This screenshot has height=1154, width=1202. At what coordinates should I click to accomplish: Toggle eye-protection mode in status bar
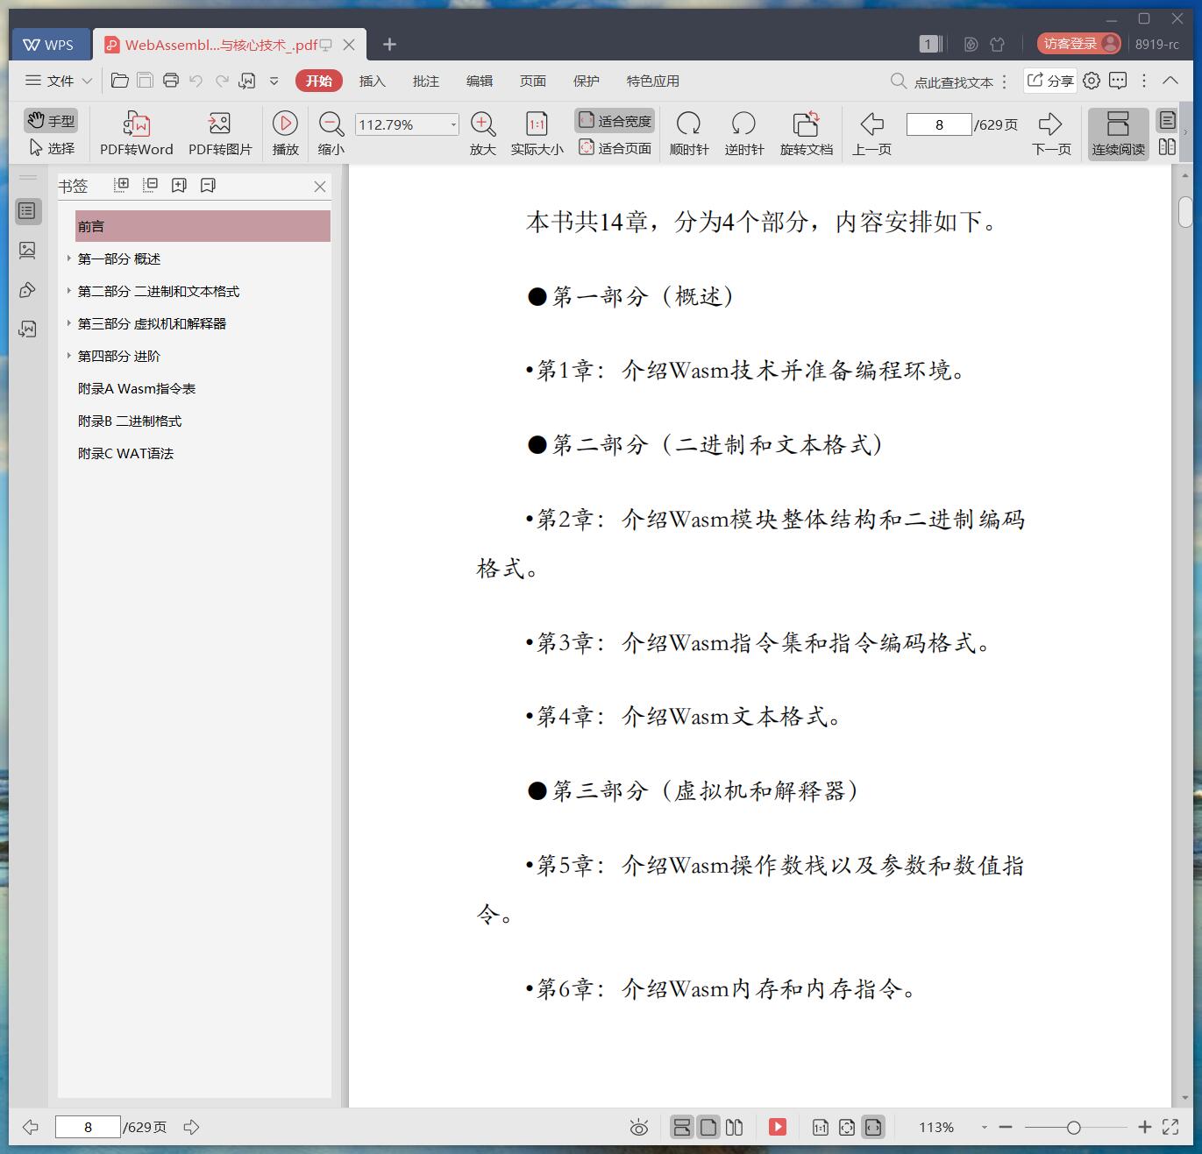click(639, 1128)
